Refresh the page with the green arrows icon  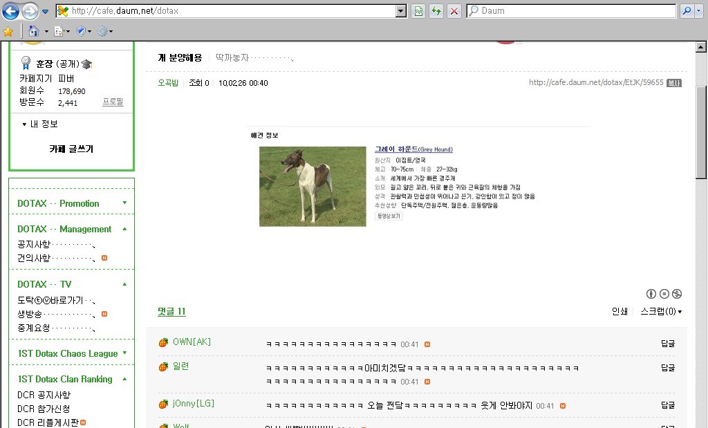click(436, 11)
